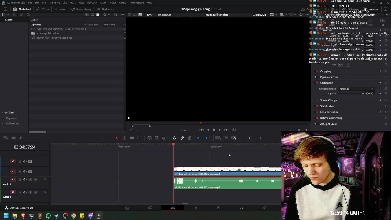Screen dimensions: 391x220
Task: Switch to the Fairlight page music icon
Action: 241,208
